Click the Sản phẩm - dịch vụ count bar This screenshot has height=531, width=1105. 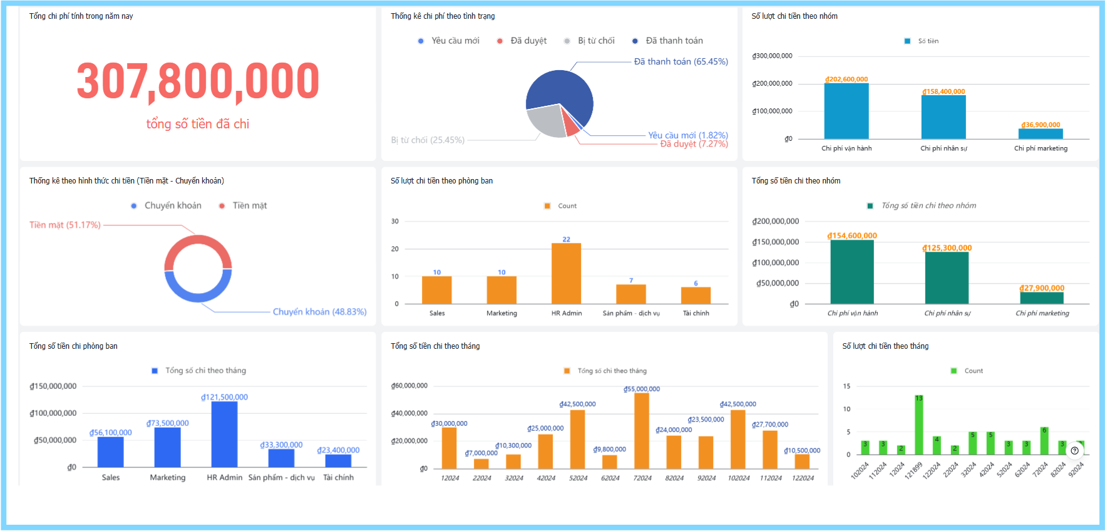point(631,294)
